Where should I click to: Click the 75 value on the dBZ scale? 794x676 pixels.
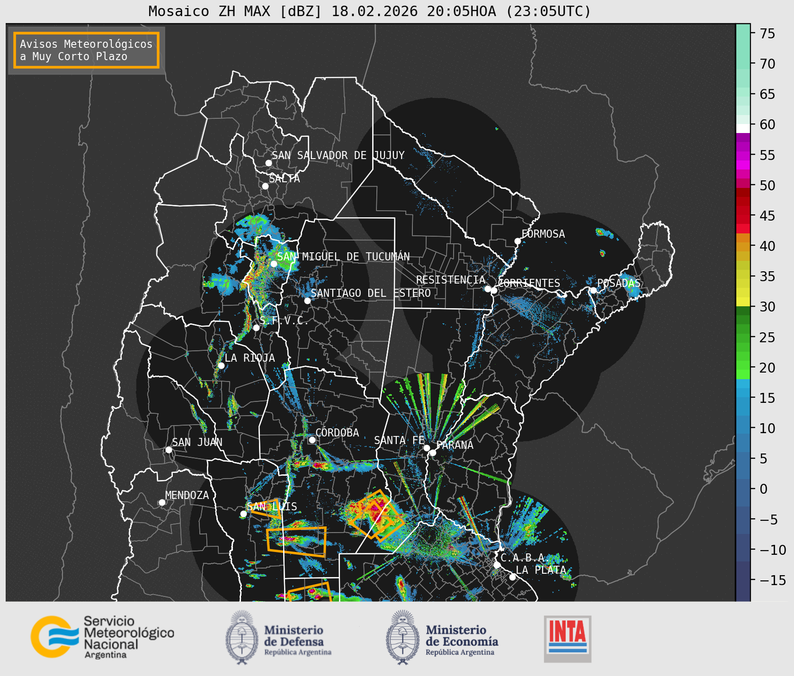pos(767,34)
